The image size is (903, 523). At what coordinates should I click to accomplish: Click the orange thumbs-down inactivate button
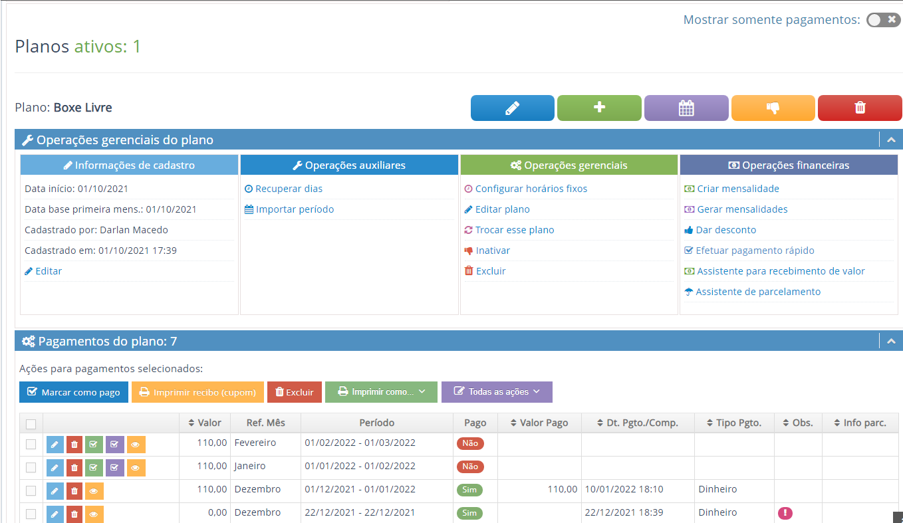point(773,108)
